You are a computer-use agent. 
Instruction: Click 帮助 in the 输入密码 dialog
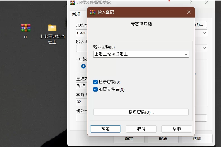(x=177, y=129)
